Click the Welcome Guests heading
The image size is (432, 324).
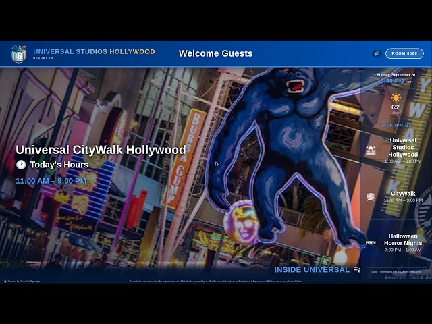pyautogui.click(x=216, y=53)
